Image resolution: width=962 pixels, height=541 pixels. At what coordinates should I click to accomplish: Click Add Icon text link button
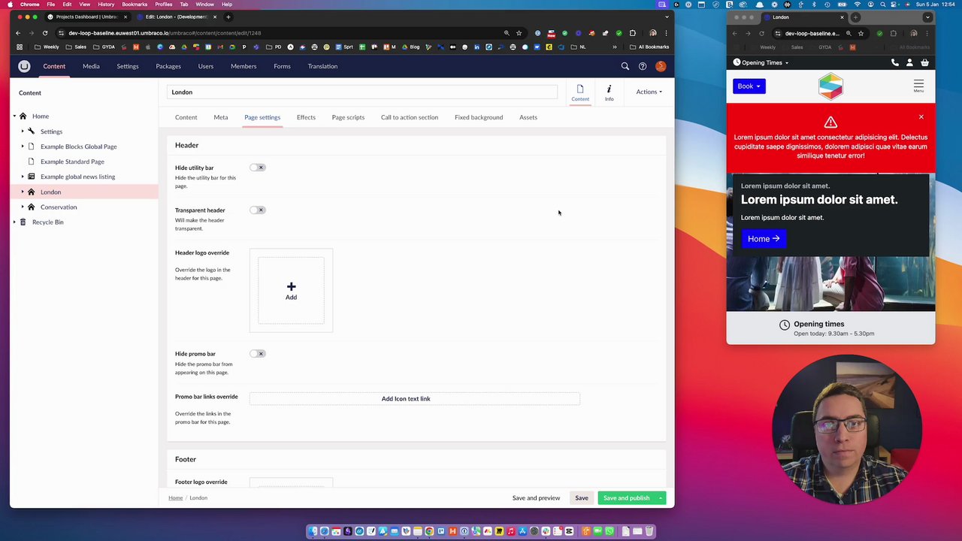[415, 399]
